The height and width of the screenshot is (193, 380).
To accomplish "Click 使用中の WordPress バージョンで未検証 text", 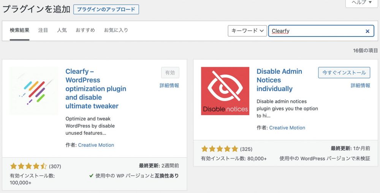I will coord(325,158).
